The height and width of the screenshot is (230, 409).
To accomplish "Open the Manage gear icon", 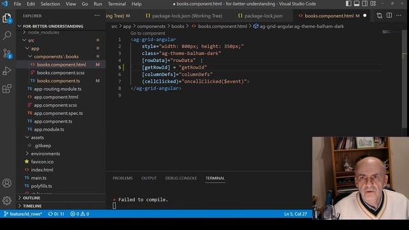I will click(x=7, y=201).
